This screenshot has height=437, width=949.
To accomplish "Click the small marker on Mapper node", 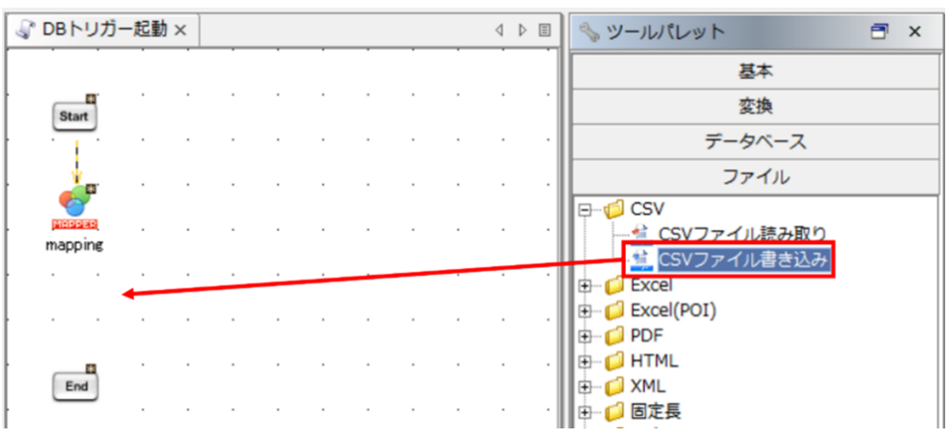I will [91, 189].
